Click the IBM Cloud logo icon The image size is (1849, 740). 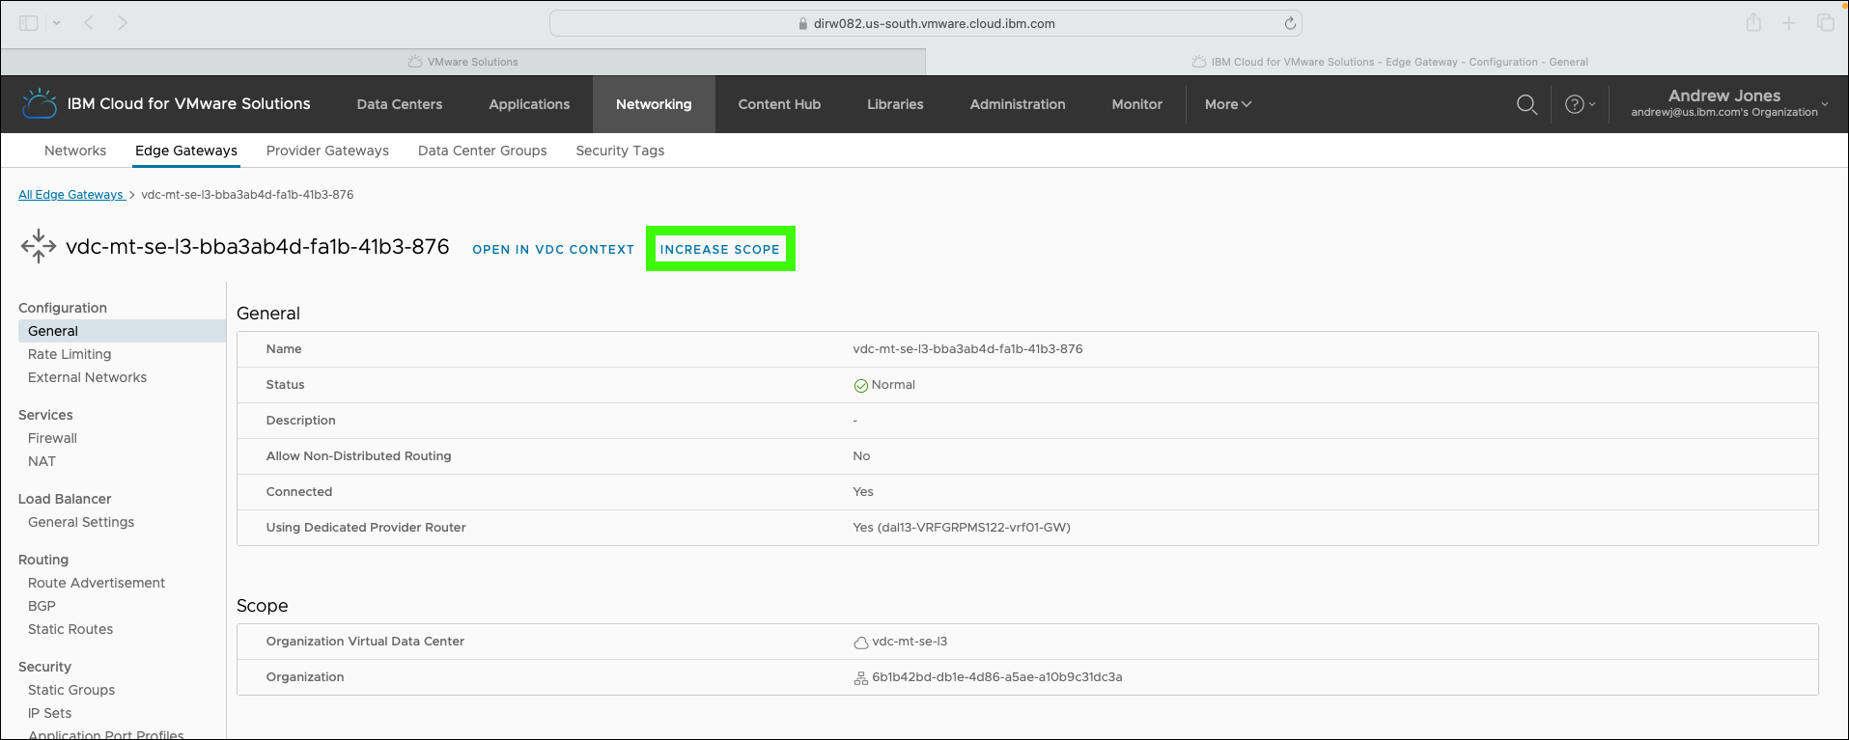[40, 104]
